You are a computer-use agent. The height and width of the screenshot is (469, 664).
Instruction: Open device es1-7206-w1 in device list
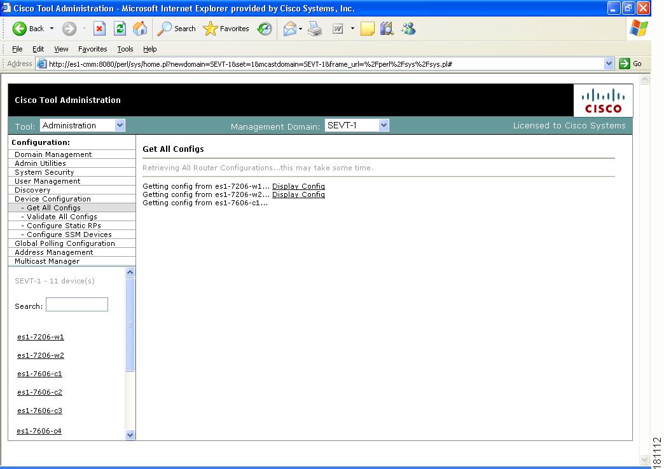[x=41, y=337]
